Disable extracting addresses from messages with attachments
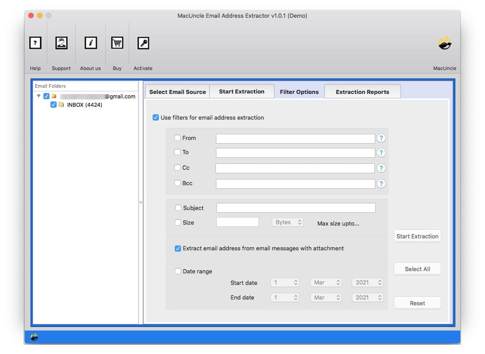 [x=177, y=249]
